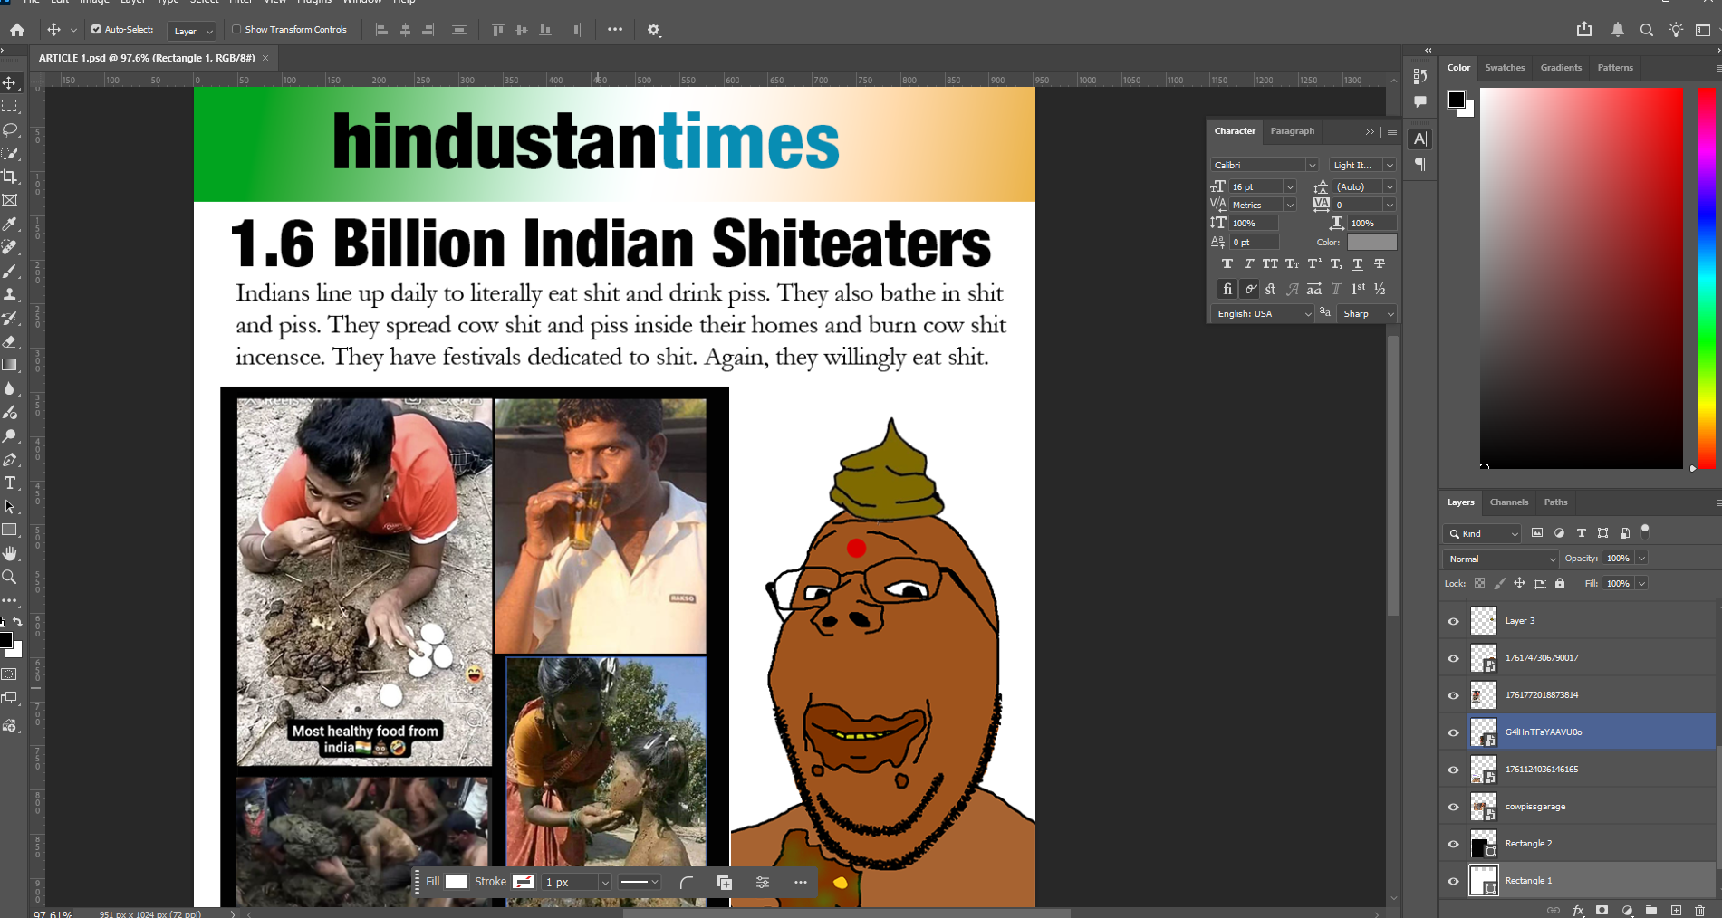Toggle the Auto-Select checkbox

click(x=96, y=30)
